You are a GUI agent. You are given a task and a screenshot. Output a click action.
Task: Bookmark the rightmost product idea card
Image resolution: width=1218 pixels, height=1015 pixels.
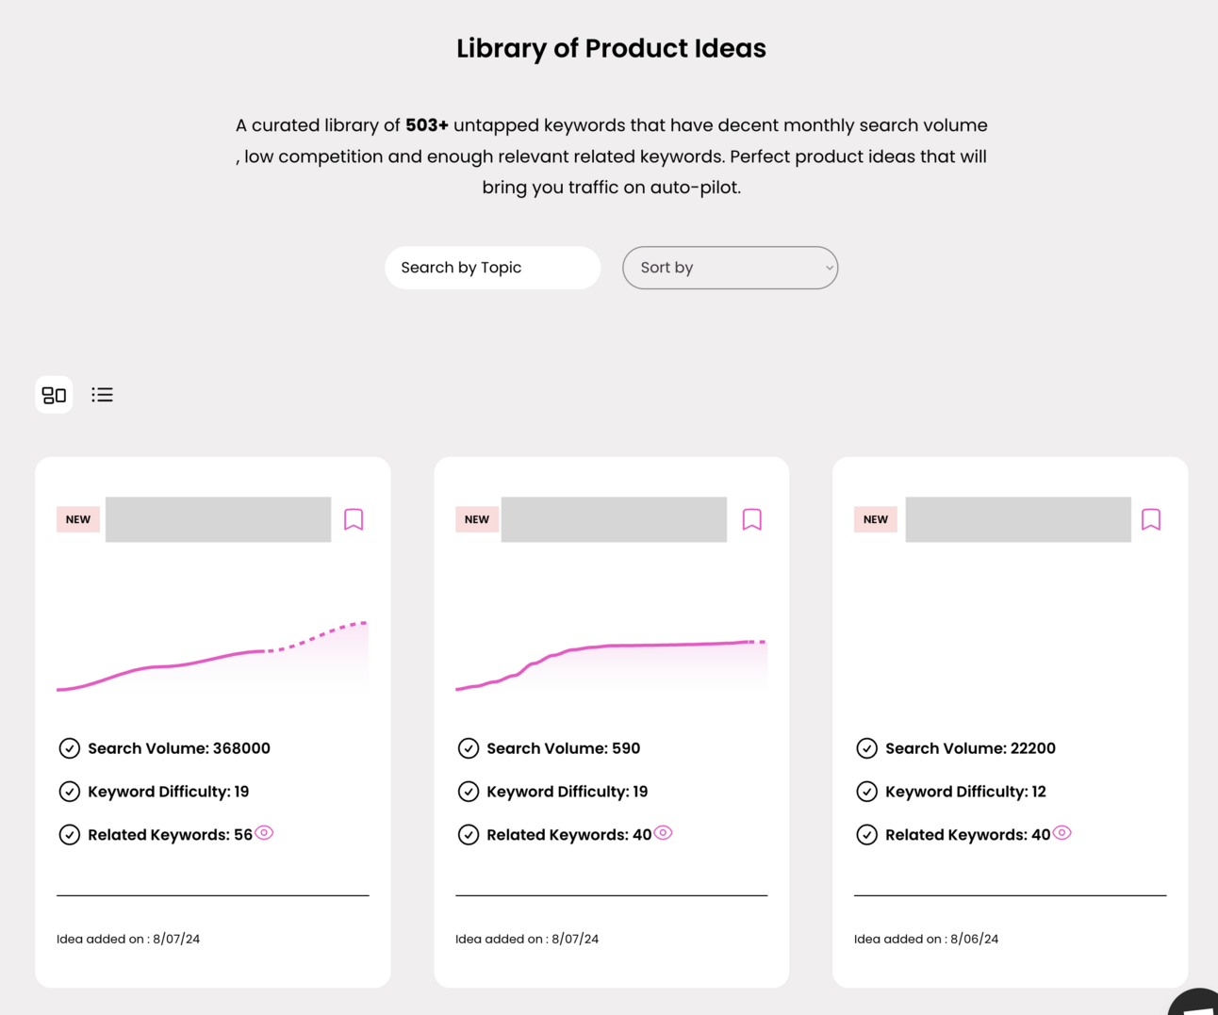[x=1150, y=519]
